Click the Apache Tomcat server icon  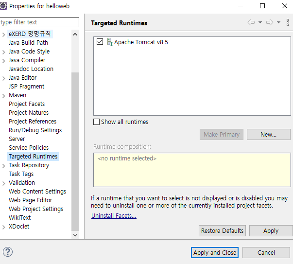pyautogui.click(x=110, y=42)
